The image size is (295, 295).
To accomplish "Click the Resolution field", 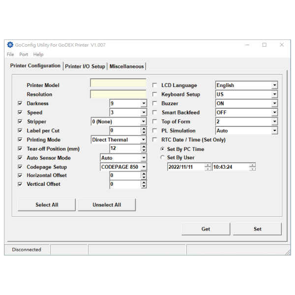I will tap(118, 94).
